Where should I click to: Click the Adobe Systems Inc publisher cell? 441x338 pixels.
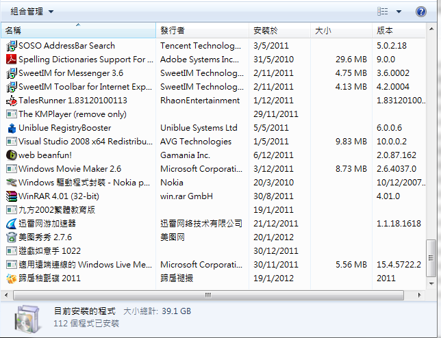pyautogui.click(x=199, y=60)
